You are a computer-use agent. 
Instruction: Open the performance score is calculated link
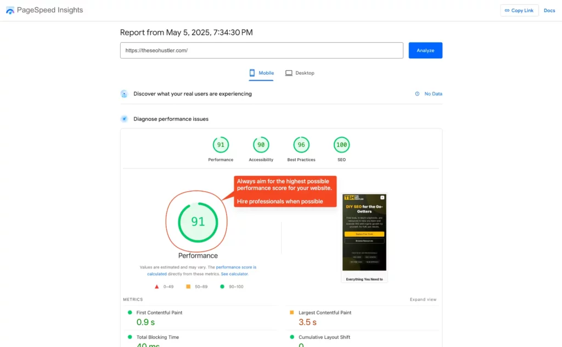(x=236, y=267)
